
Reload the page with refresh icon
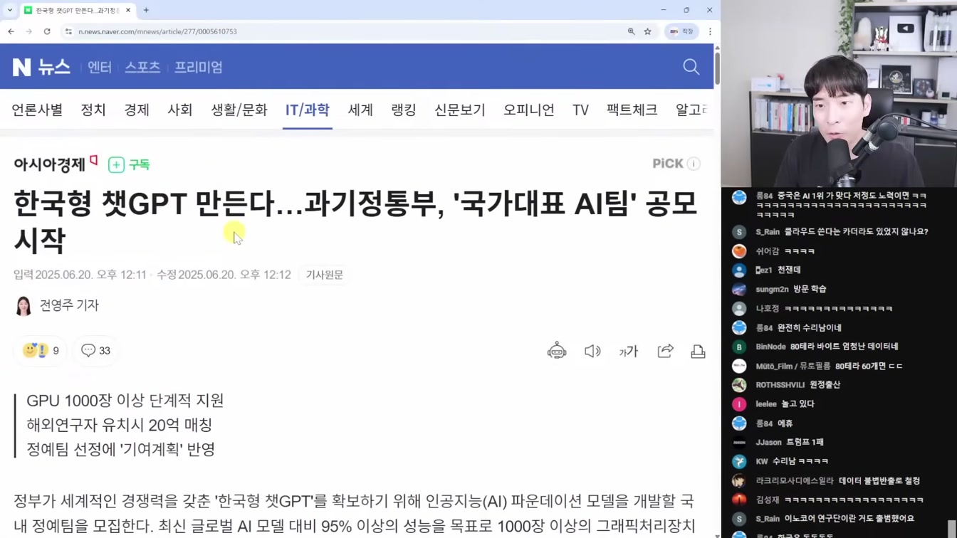pyautogui.click(x=47, y=31)
